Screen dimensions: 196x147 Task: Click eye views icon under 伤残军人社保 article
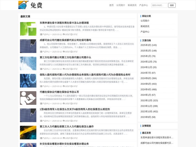[63, 121]
